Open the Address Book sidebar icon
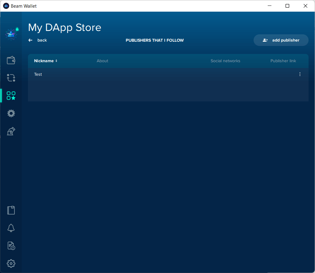315x273 pixels. click(x=11, y=210)
